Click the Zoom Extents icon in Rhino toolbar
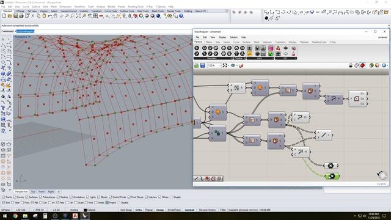 (78, 16)
